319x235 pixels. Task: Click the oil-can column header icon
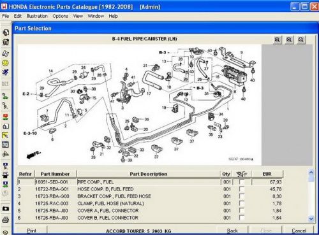(242, 174)
